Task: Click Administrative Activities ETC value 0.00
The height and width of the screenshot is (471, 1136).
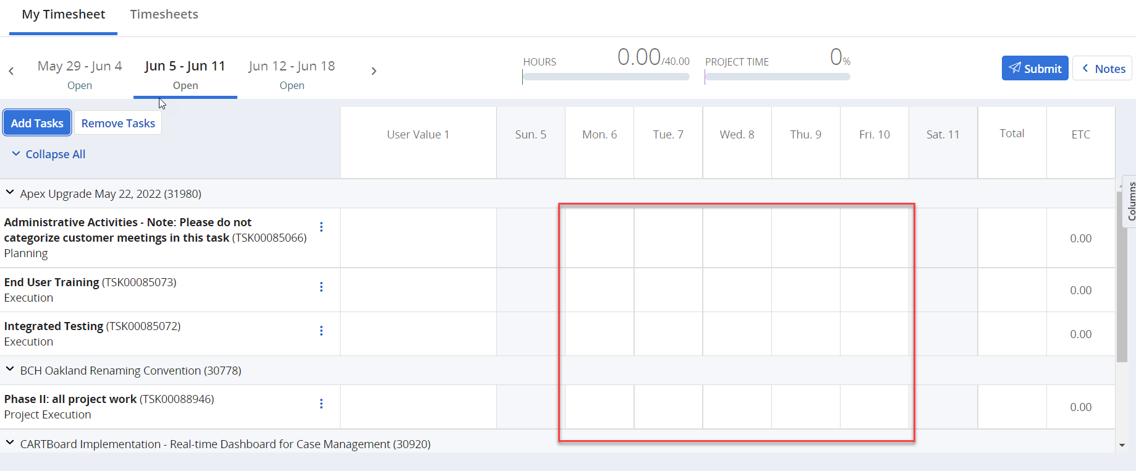Action: (1081, 238)
